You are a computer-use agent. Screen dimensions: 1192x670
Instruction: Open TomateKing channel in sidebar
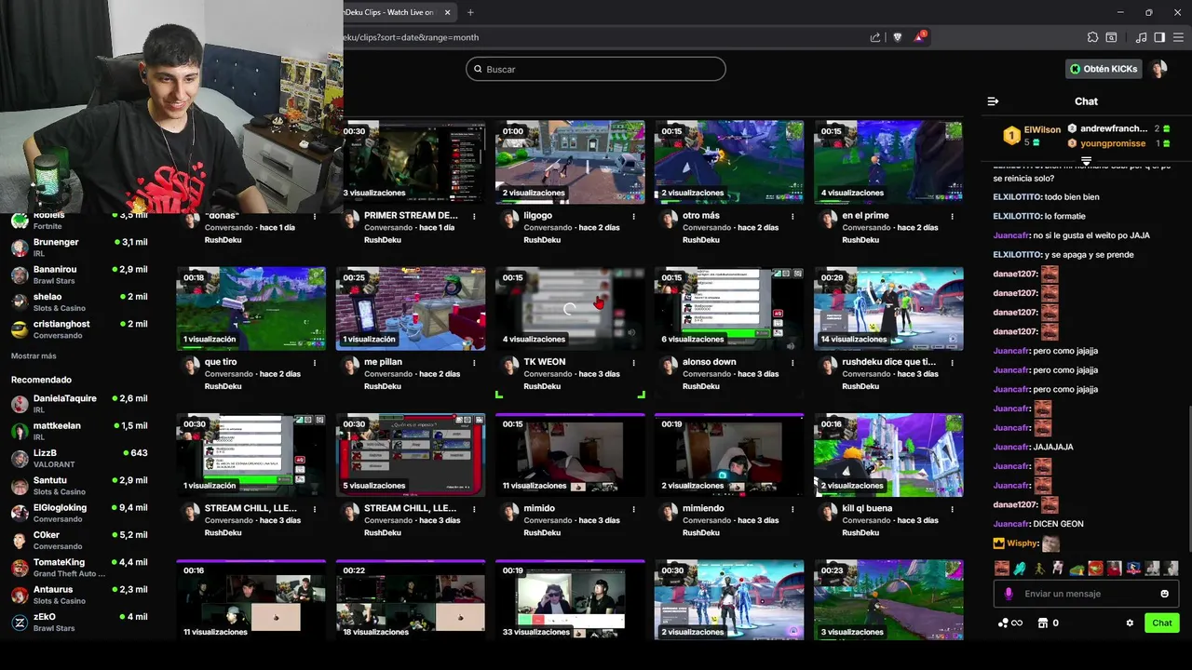pos(79,567)
